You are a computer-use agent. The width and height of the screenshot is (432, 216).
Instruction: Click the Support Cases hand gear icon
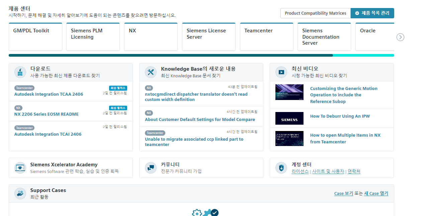(x=20, y=193)
